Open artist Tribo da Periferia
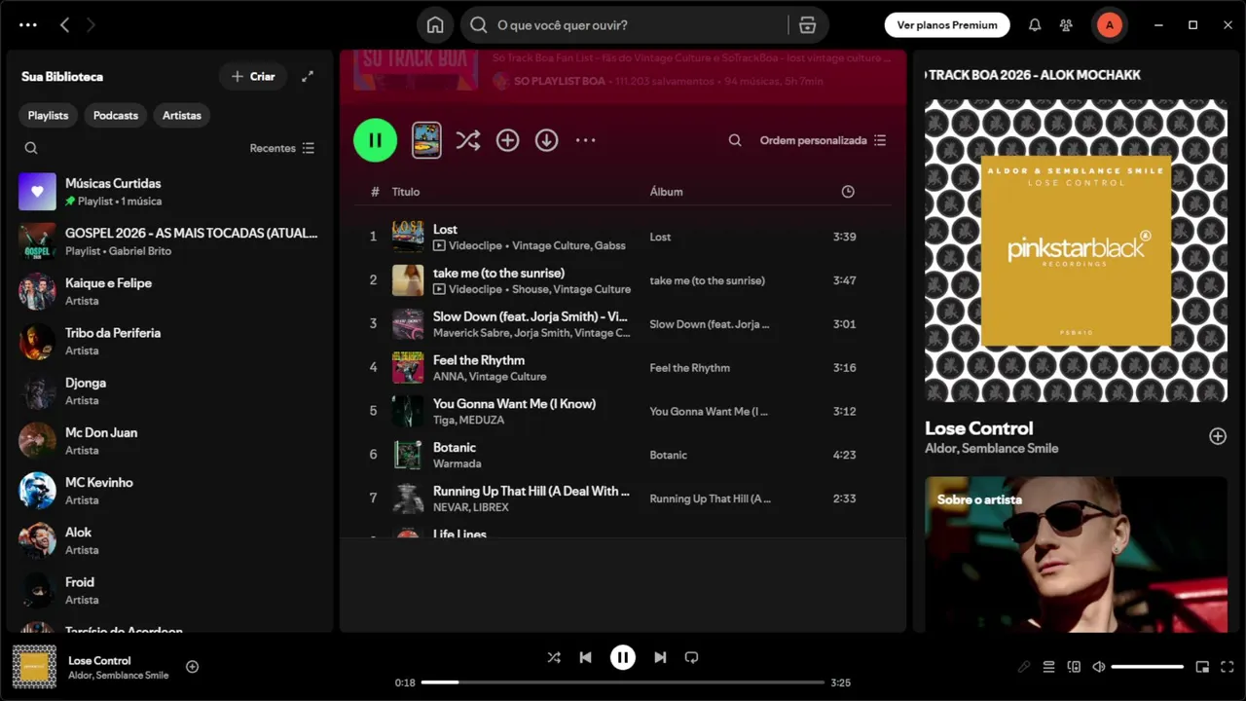The width and height of the screenshot is (1246, 701). coord(170,341)
